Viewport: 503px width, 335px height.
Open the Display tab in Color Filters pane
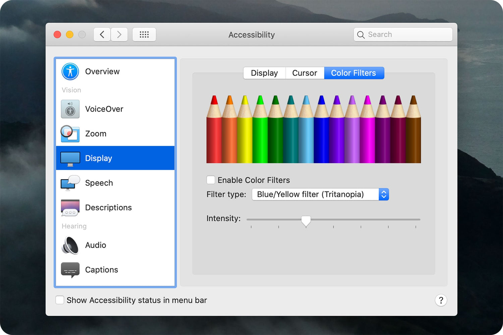click(264, 73)
